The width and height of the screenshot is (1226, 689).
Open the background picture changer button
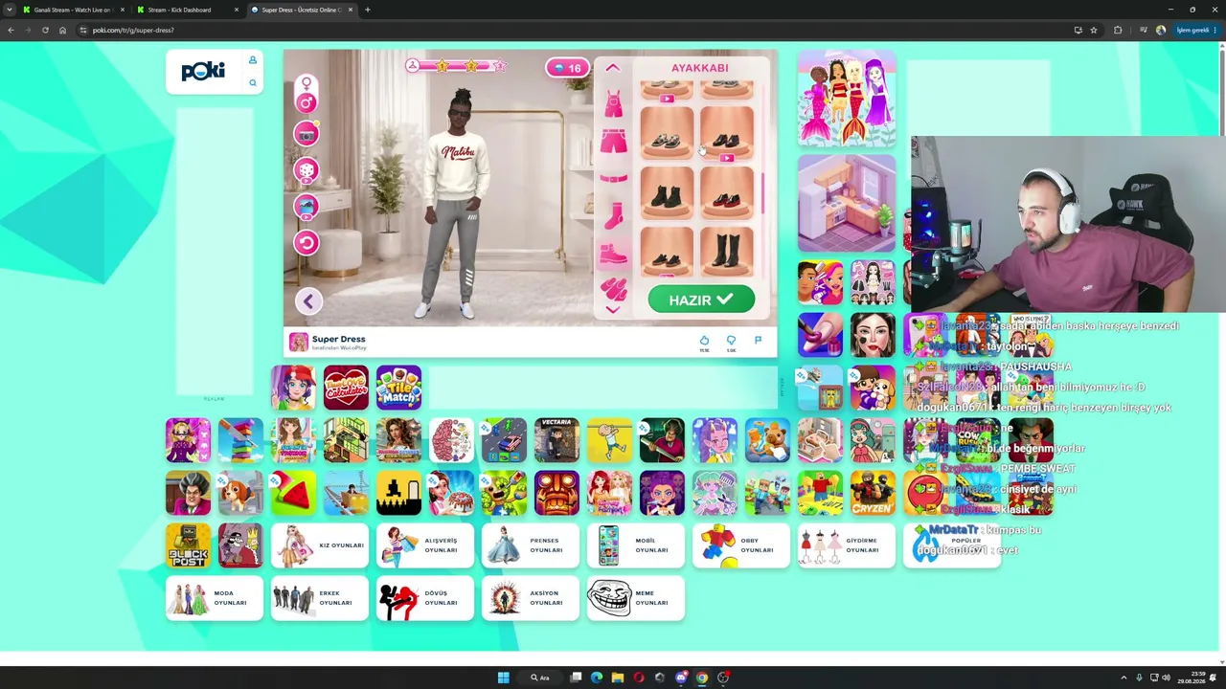[306, 206]
